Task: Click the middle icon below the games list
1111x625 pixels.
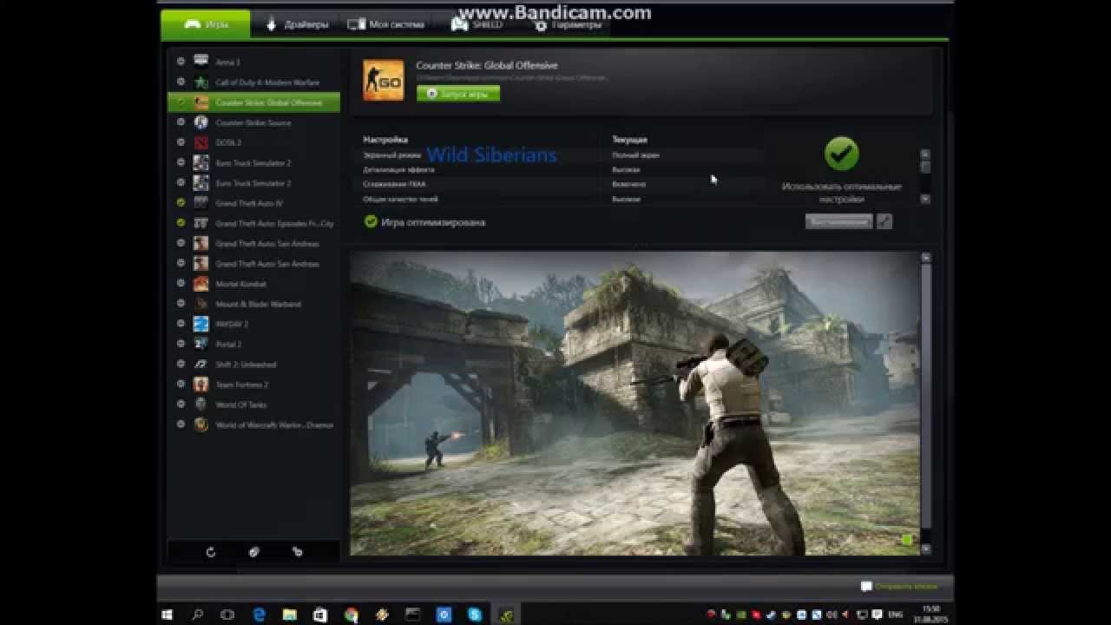Action: click(253, 552)
